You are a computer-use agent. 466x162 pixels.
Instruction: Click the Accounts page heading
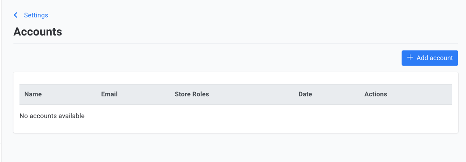point(38,32)
